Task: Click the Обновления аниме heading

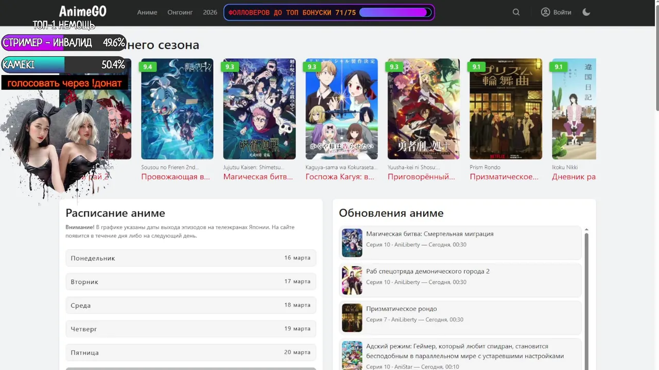Action: [391, 213]
